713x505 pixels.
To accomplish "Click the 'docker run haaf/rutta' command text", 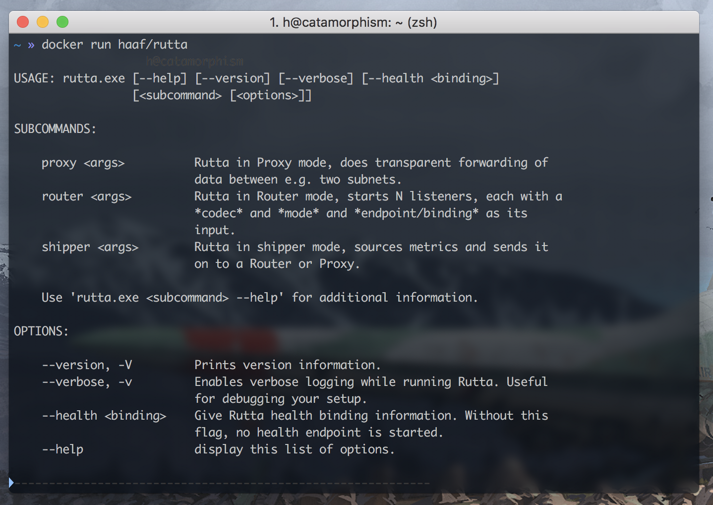I will coord(115,45).
